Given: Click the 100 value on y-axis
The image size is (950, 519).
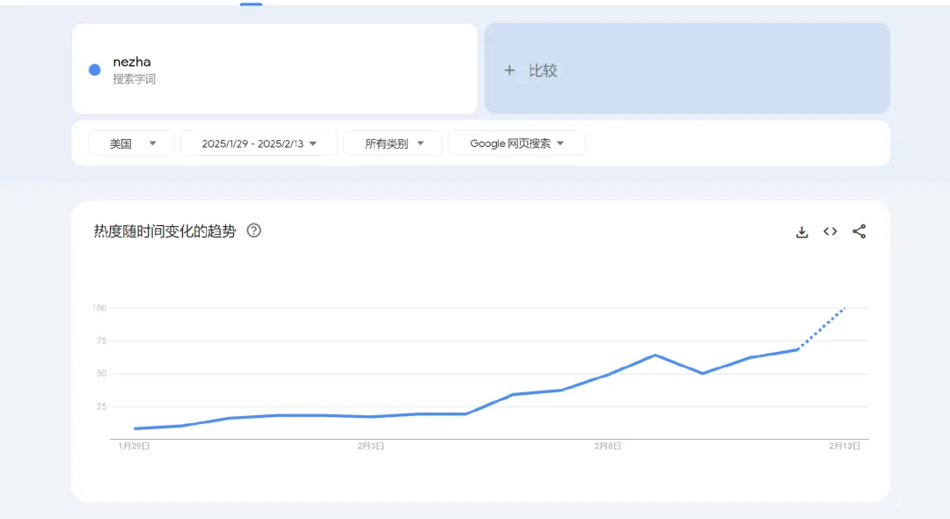Looking at the screenshot, I should pos(99,308).
